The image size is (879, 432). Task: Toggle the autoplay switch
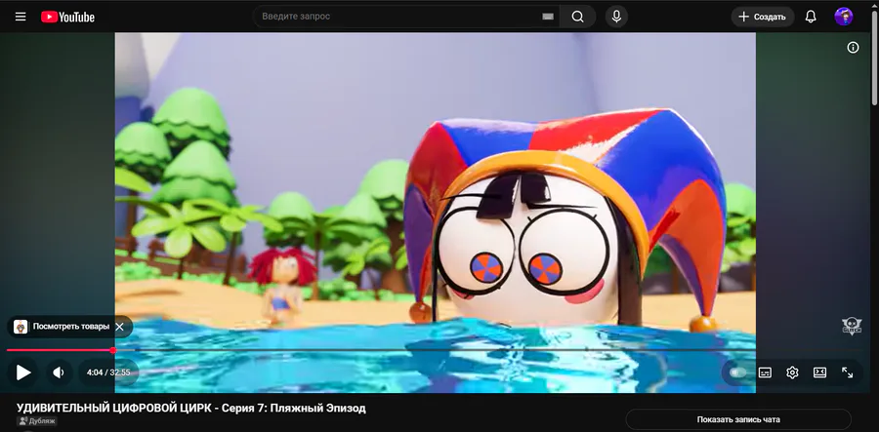point(737,373)
